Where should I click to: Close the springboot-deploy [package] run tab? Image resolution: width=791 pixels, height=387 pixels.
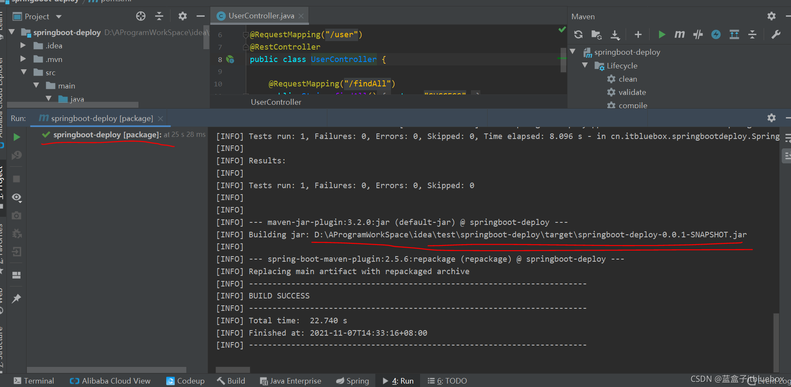coord(160,118)
